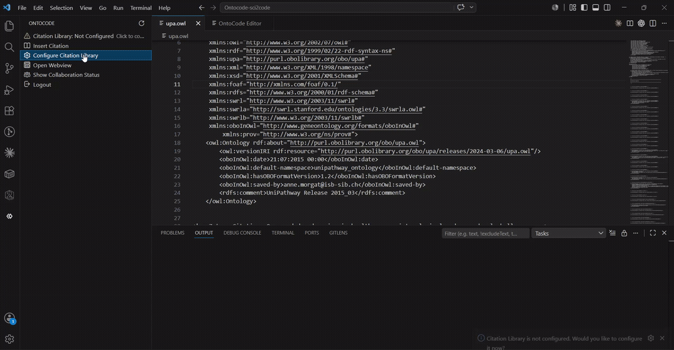This screenshot has height=350, width=674.
Task: Split the editor to the right
Action: (x=653, y=23)
